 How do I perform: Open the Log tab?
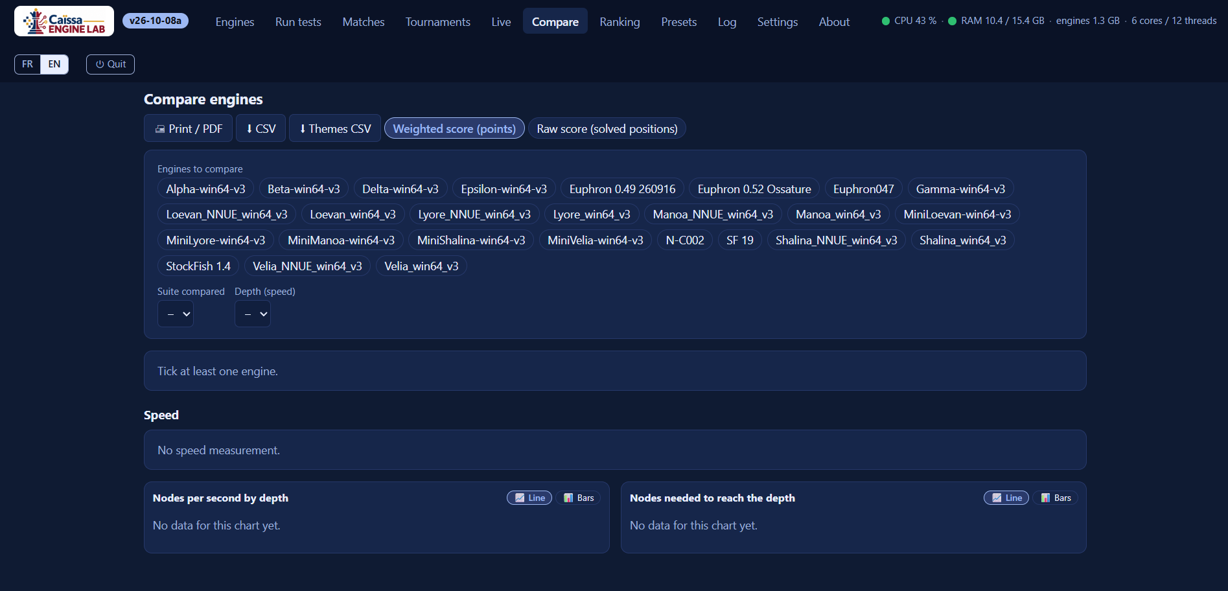727,21
